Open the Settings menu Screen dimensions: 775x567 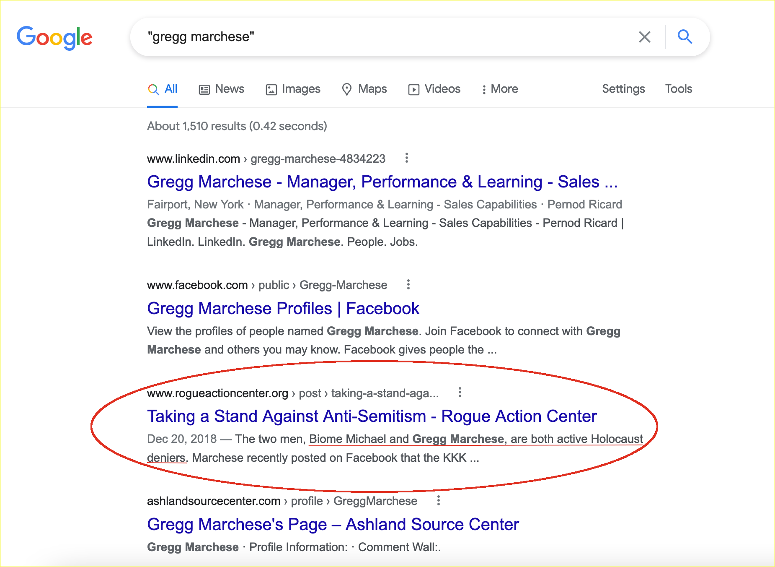pyautogui.click(x=623, y=89)
